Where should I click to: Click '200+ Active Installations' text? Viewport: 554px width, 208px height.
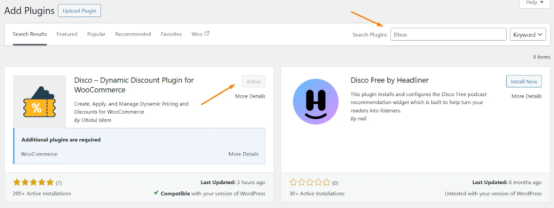click(x=42, y=193)
